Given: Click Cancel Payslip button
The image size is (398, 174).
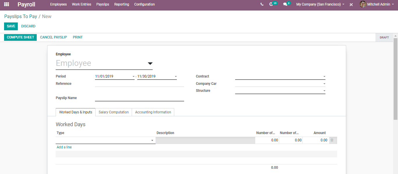Looking at the screenshot, I should point(54,37).
